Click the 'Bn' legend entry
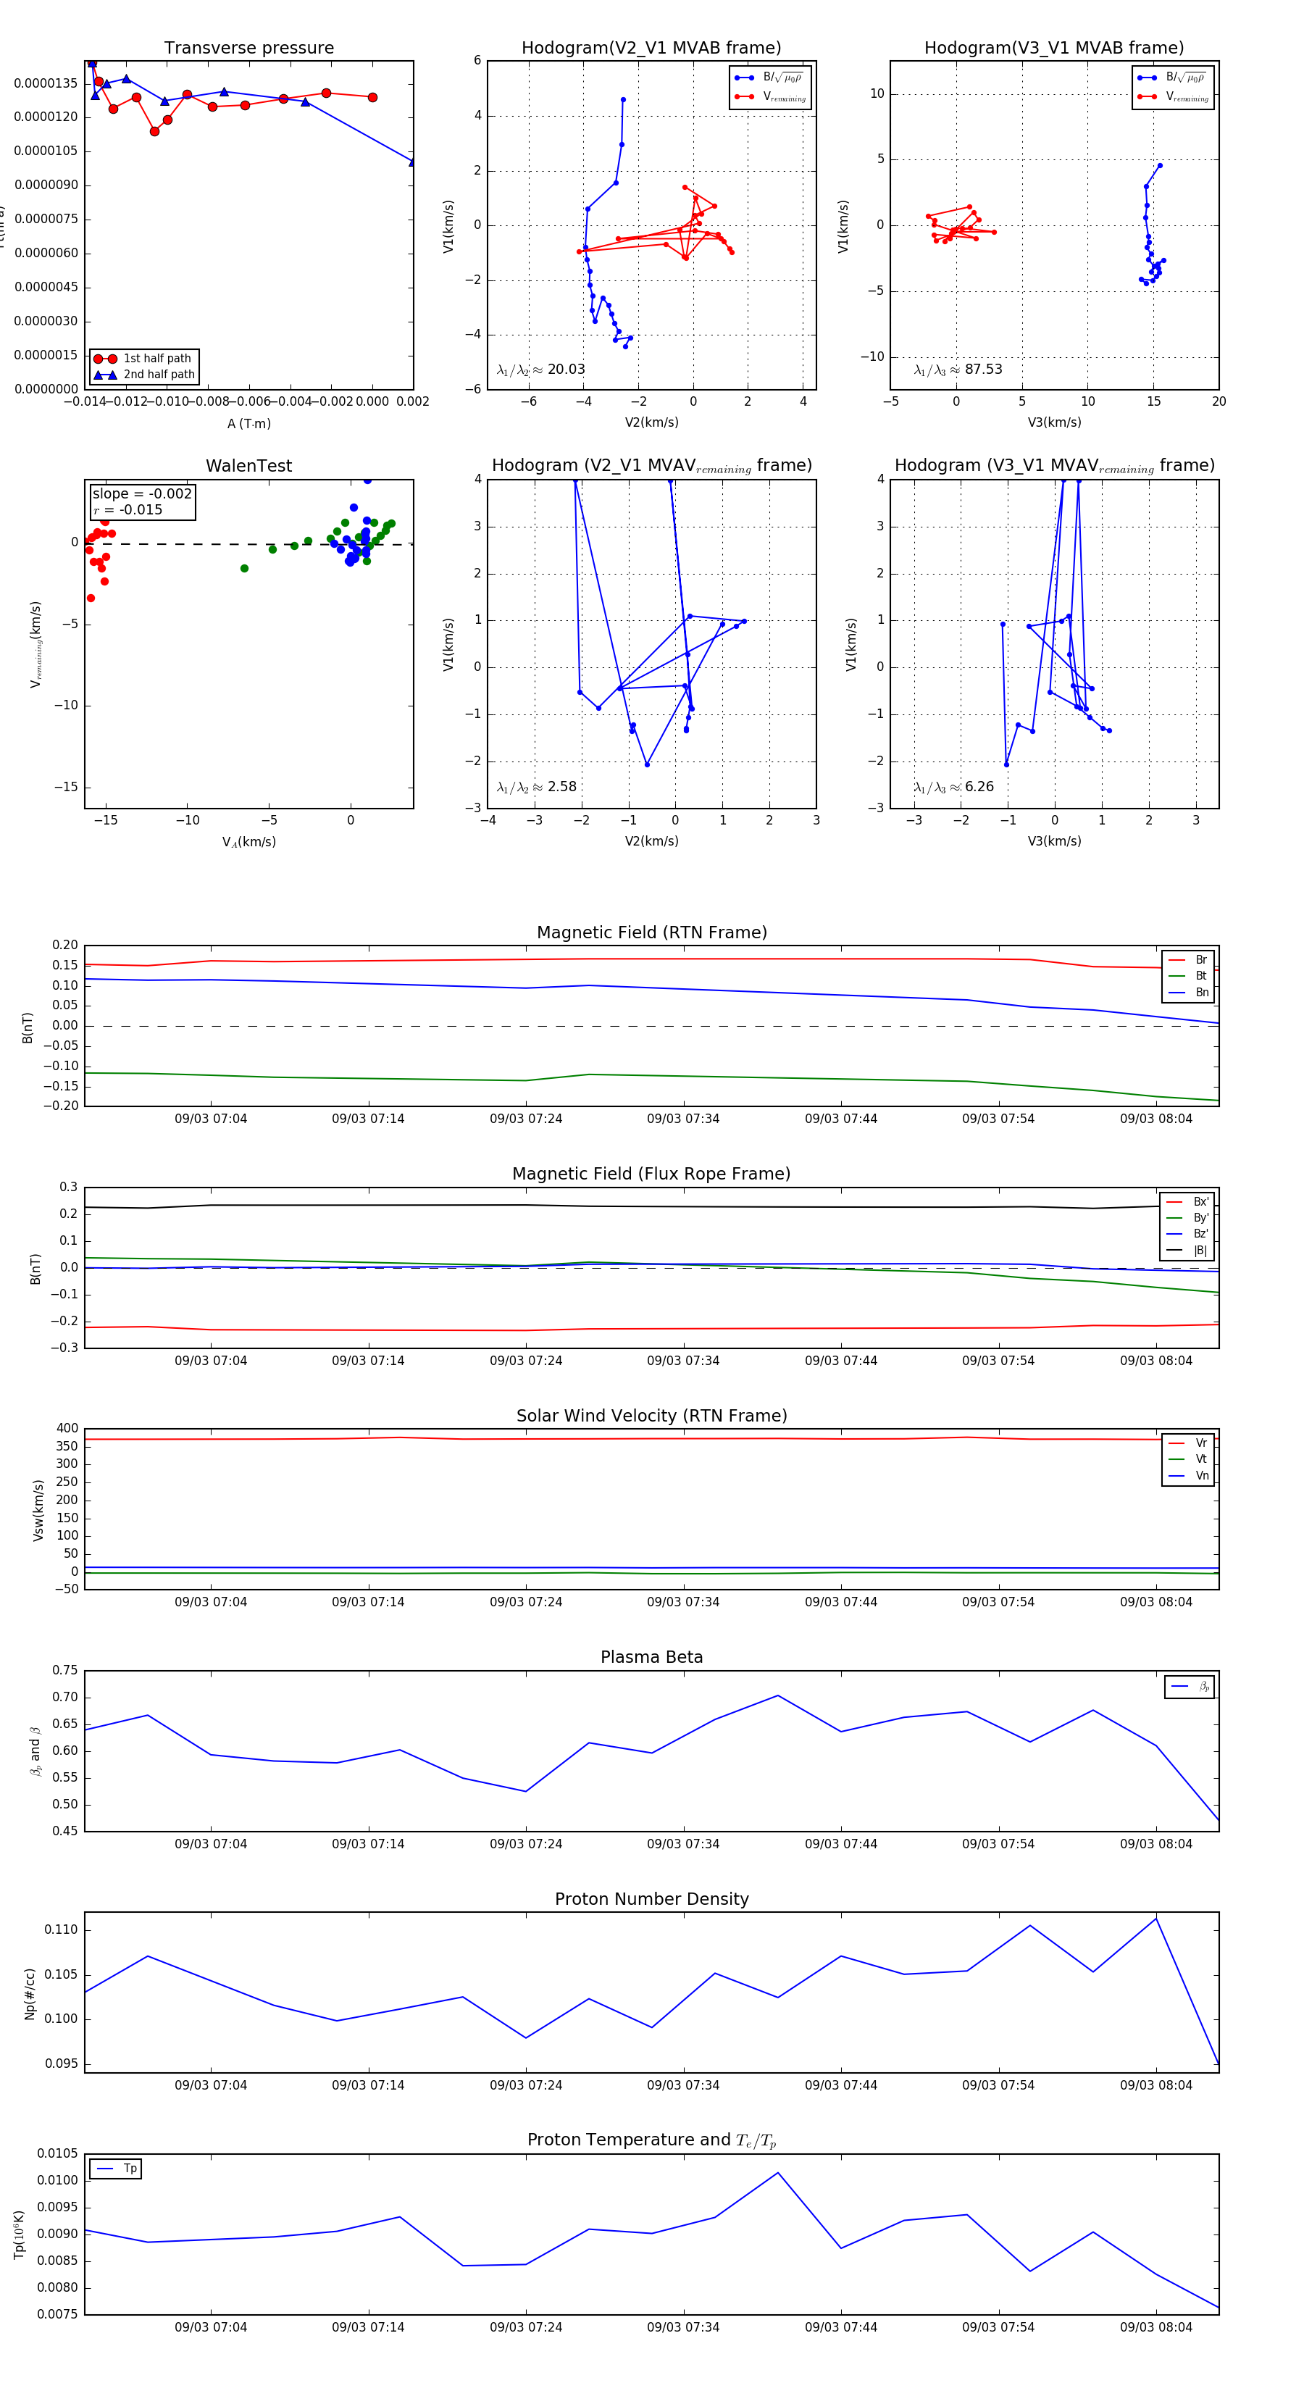1304x2391 pixels. pos(1189,992)
